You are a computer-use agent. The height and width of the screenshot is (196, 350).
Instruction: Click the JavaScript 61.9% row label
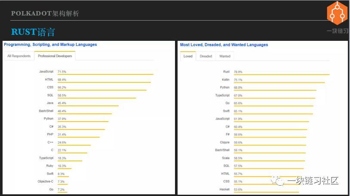(223, 119)
